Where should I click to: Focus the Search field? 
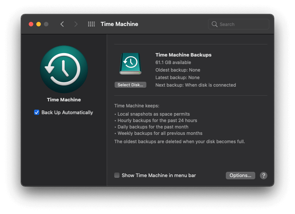pos(239,24)
